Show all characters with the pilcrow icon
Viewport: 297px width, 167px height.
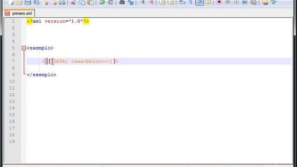pos(191,2)
